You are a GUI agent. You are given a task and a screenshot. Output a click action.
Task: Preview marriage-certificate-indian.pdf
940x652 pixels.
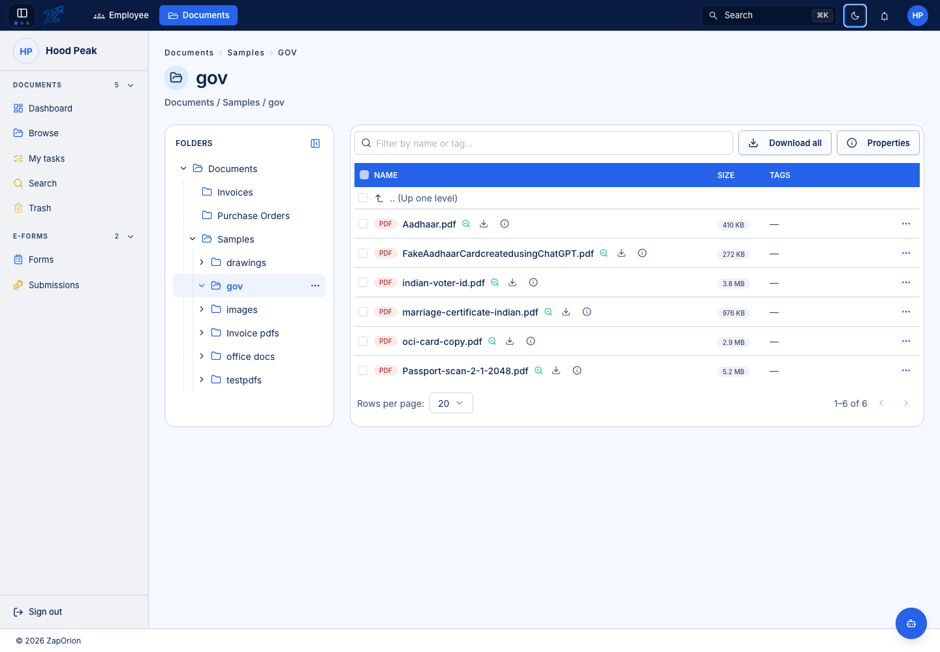[x=548, y=312]
